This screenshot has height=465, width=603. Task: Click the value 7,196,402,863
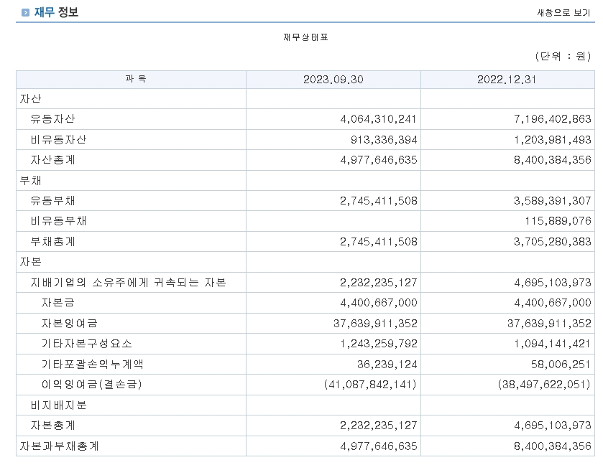tap(552, 119)
